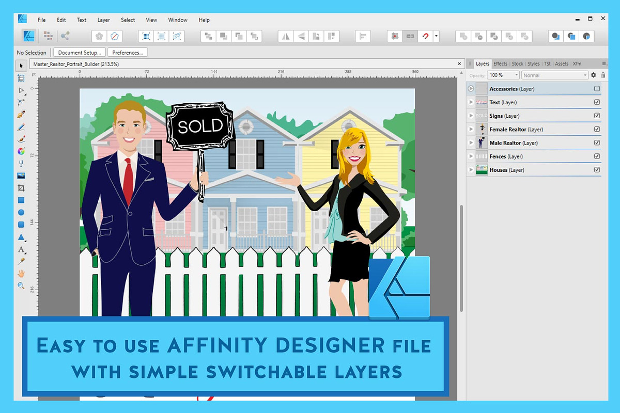Open the Layer menu
Screen dimensions: 620x413
[x=103, y=20]
